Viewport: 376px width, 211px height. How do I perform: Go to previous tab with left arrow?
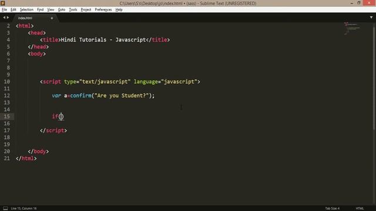[x=4, y=18]
